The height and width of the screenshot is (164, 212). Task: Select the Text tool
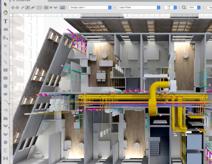pyautogui.click(x=5, y=21)
